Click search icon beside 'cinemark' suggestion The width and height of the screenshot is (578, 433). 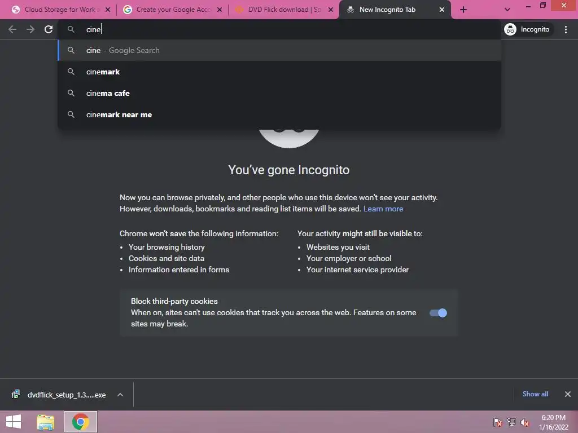pyautogui.click(x=71, y=72)
